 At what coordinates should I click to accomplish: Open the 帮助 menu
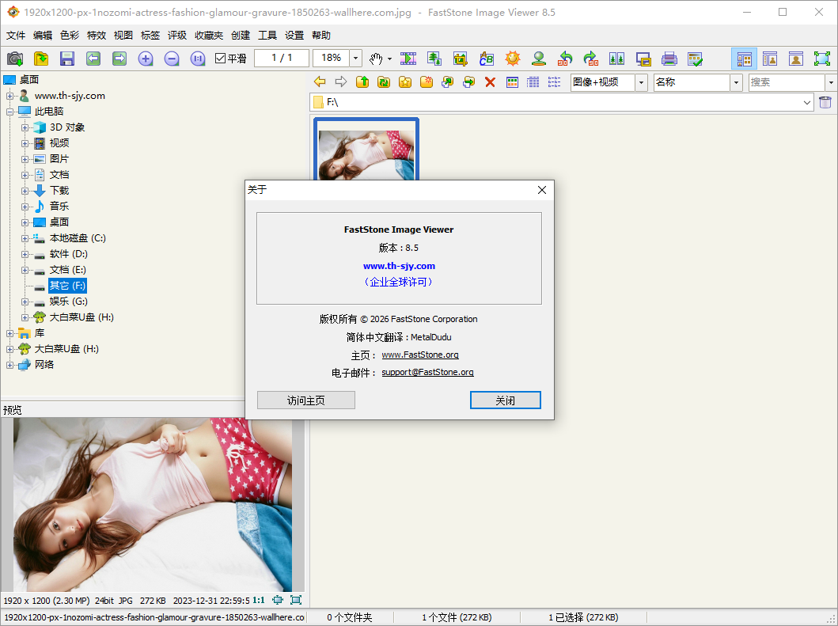point(321,36)
